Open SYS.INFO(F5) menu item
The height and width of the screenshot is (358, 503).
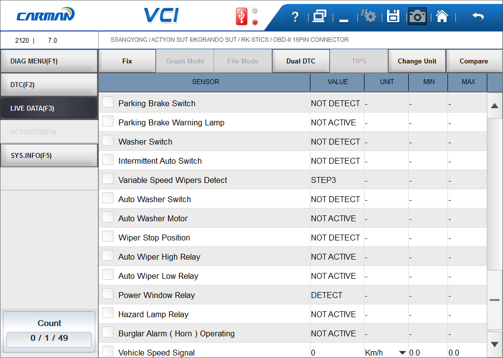tap(49, 155)
